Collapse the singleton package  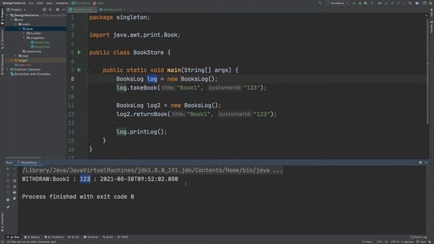[24, 38]
